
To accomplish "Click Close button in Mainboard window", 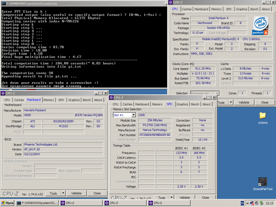I will pyautogui.click(x=97, y=193).
